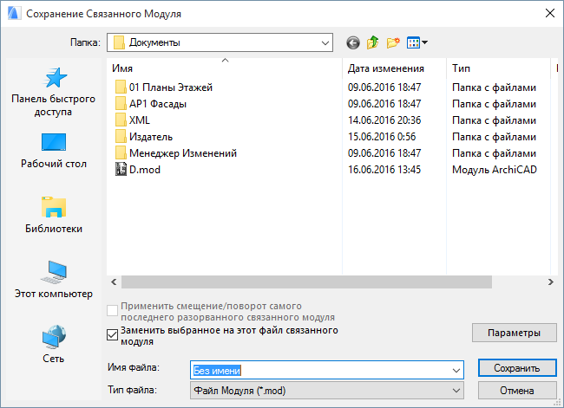
Task: Toggle 'Заменить выбранное на этот файл' checkbox
Action: (x=112, y=334)
